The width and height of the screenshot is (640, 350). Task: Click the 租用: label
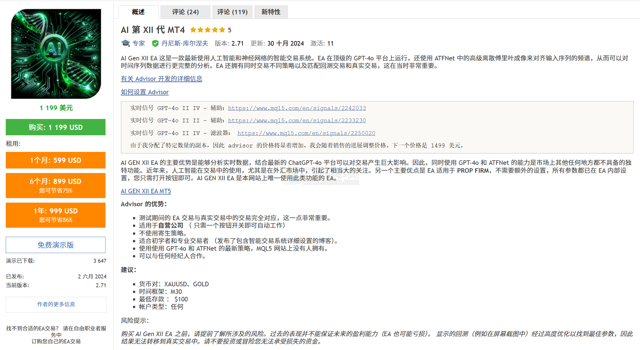pos(13,144)
